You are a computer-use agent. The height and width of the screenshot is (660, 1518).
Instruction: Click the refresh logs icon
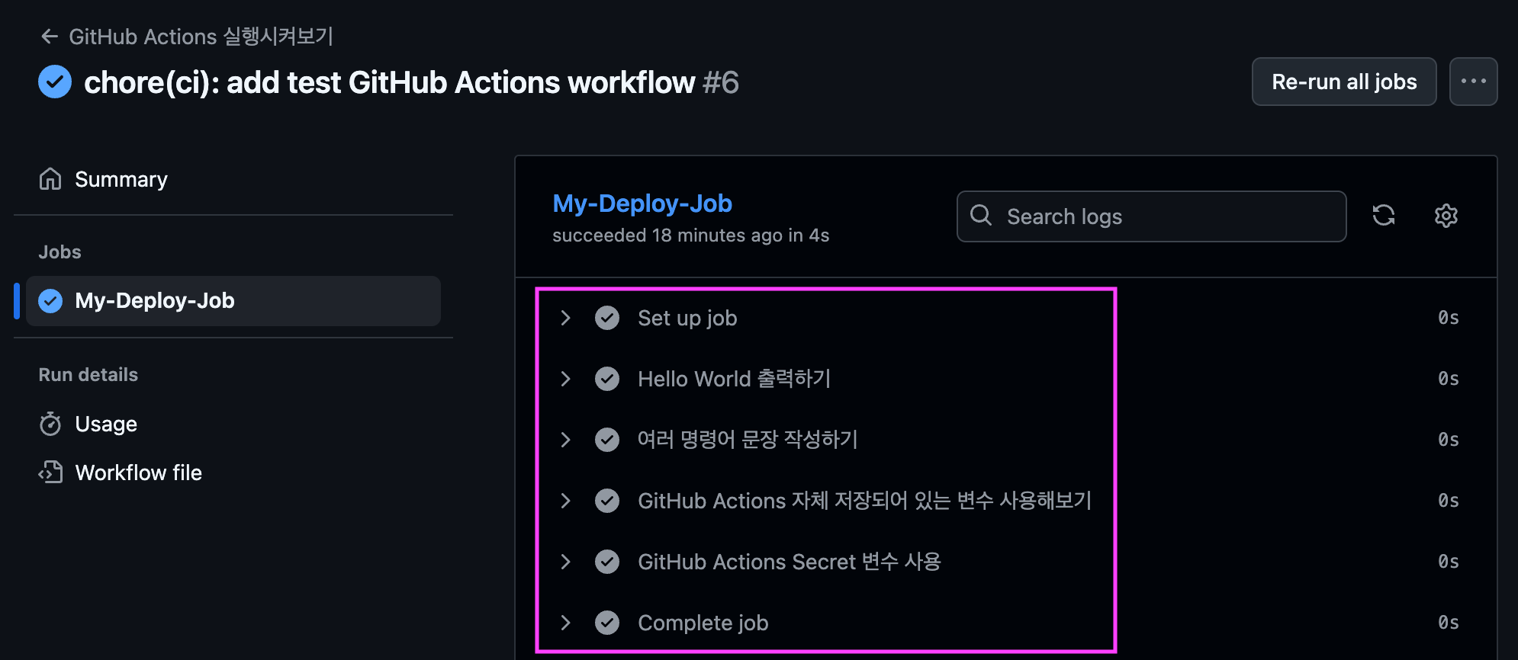(1383, 216)
